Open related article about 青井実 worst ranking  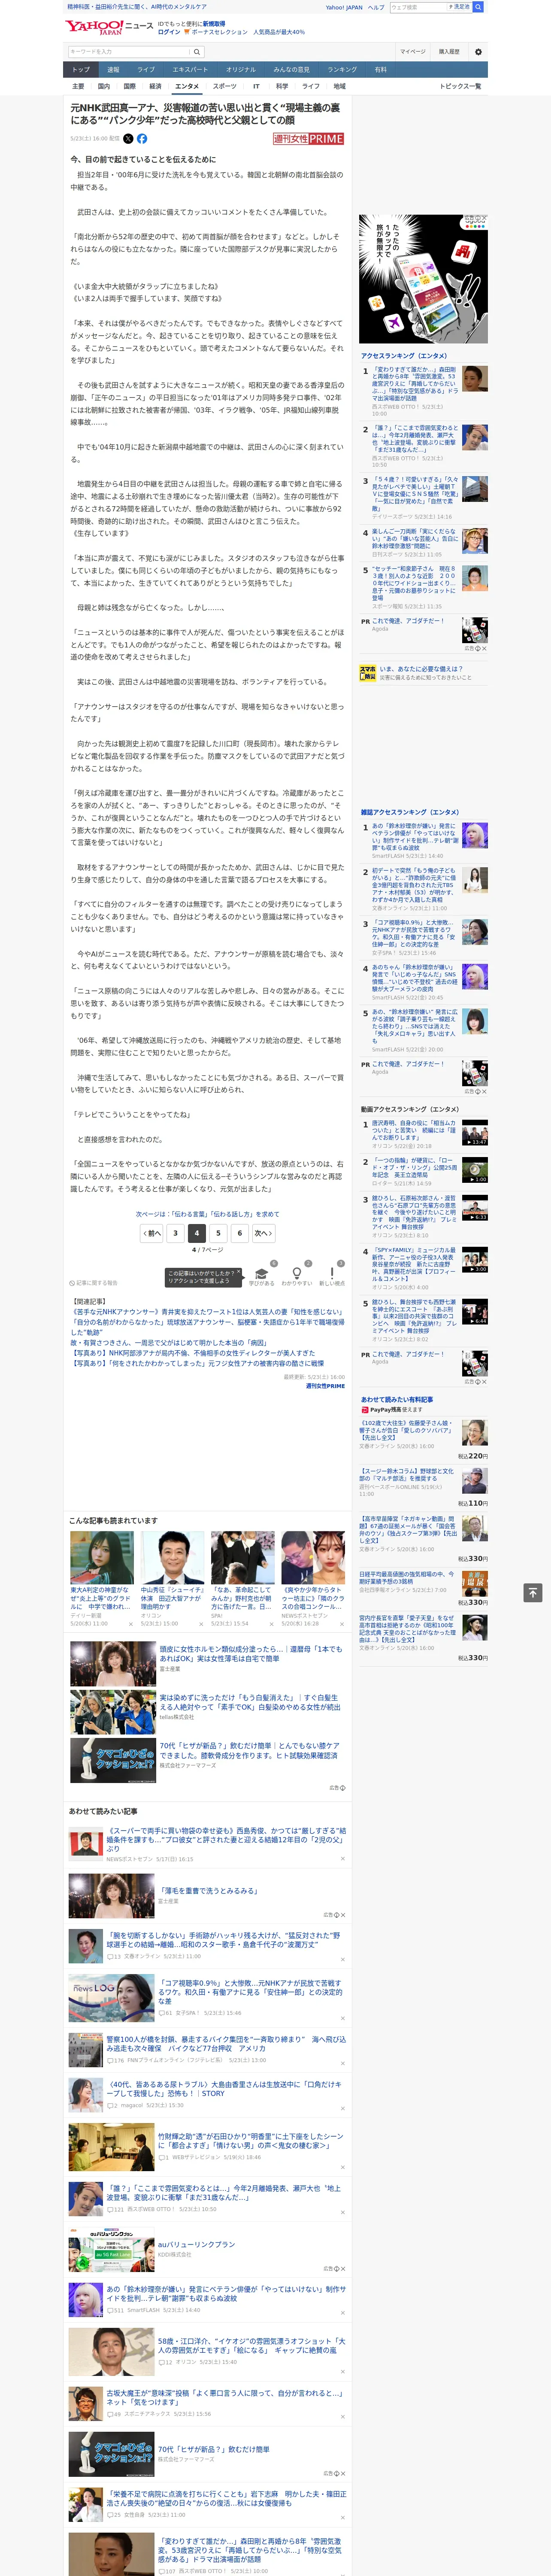(x=209, y=1311)
